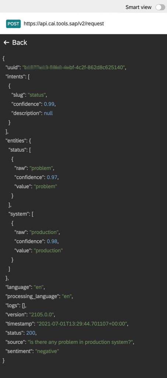Image resolution: width=167 pixels, height=378 pixels.
Task: Click the Smart view label
Action: coord(138,7)
